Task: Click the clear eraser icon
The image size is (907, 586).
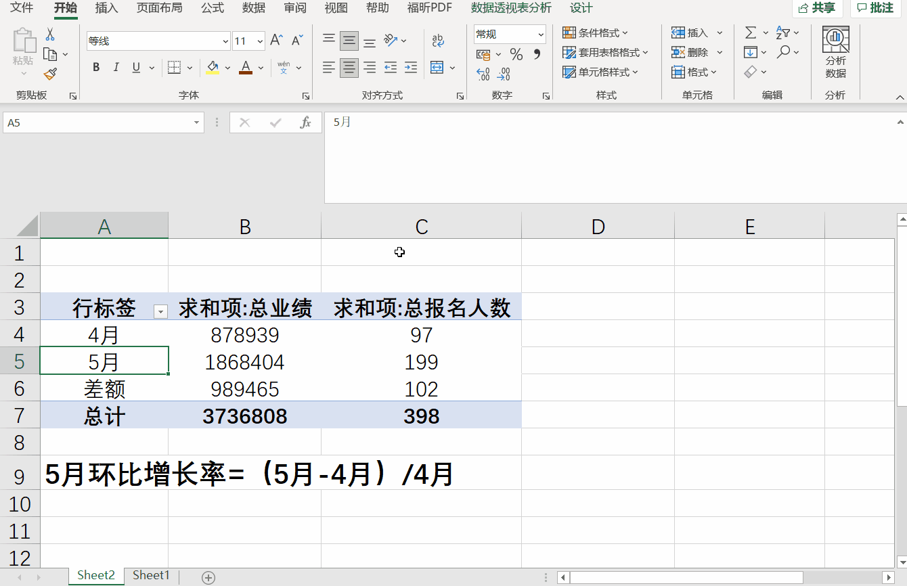Action: [751, 72]
